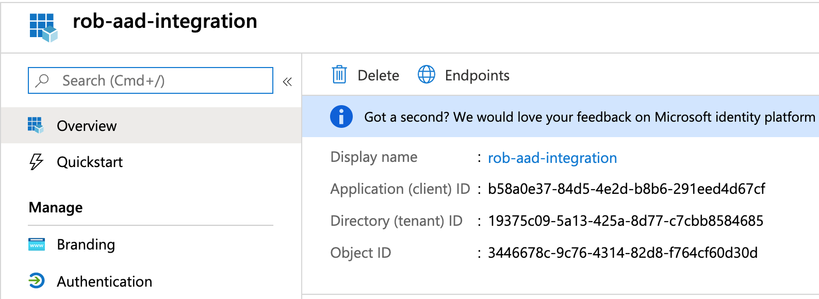Click the Branding www icon
The image size is (819, 299).
(37, 244)
